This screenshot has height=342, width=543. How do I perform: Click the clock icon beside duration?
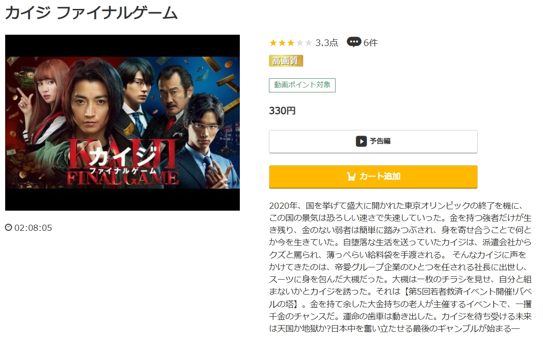point(8,228)
